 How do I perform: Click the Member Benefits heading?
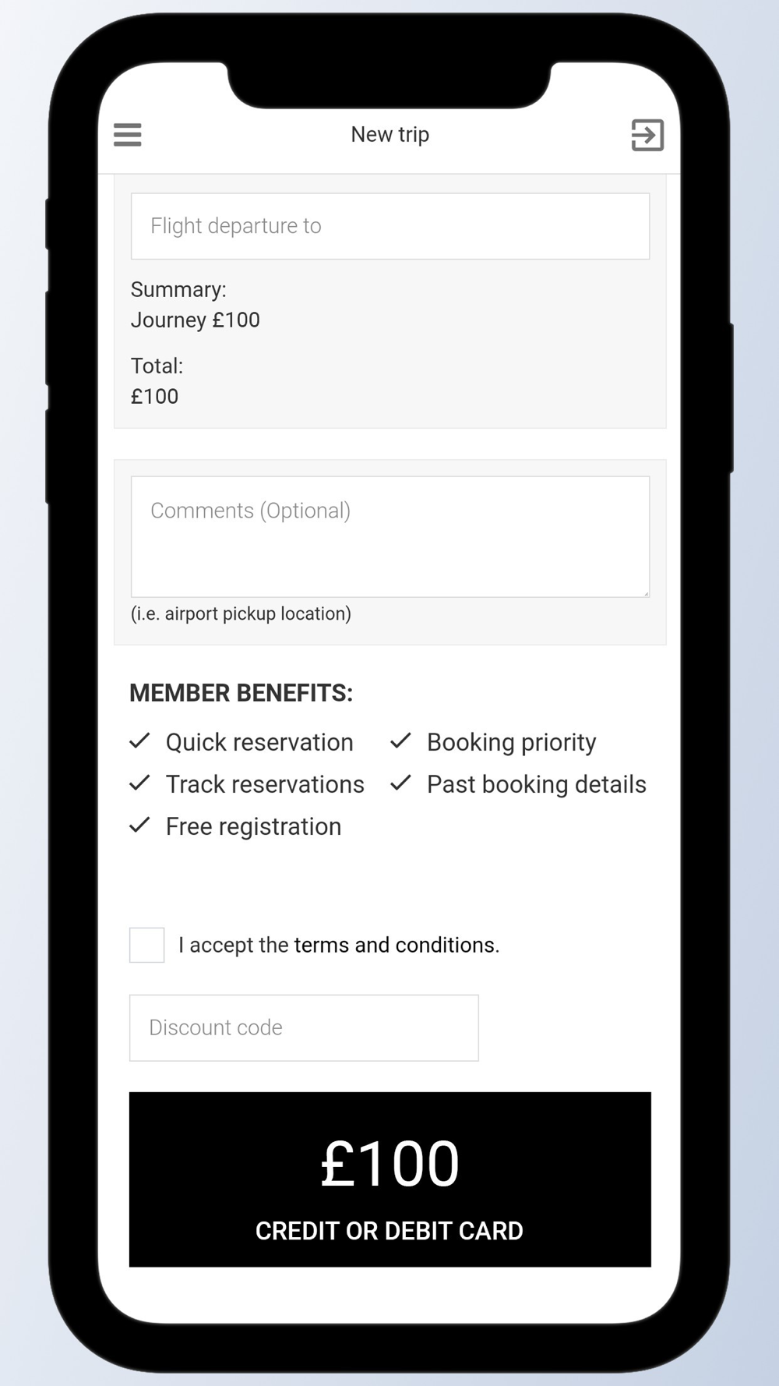(241, 693)
